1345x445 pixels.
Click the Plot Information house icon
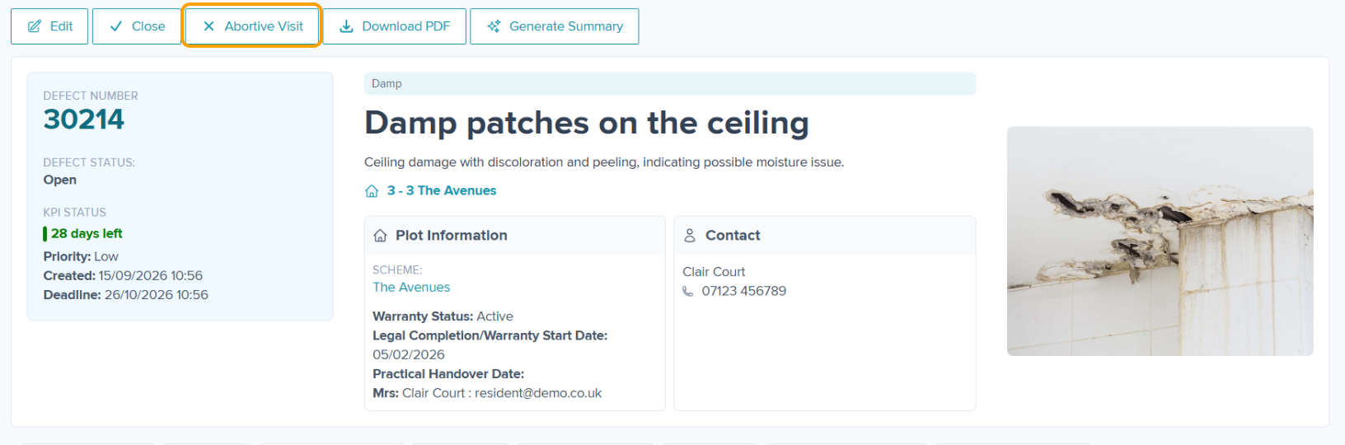(x=380, y=236)
